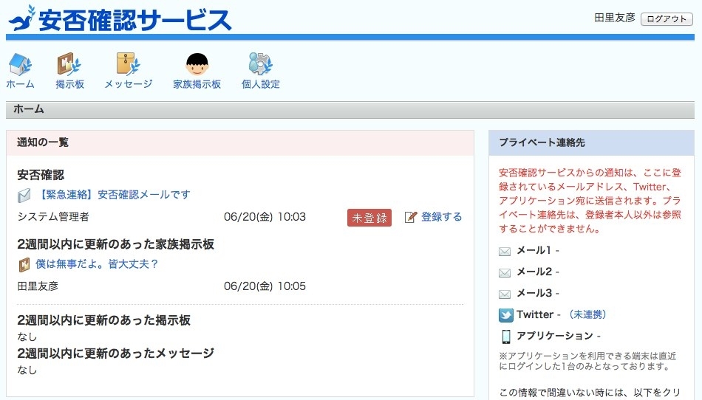Click the システム管理者 sender name

click(53, 217)
